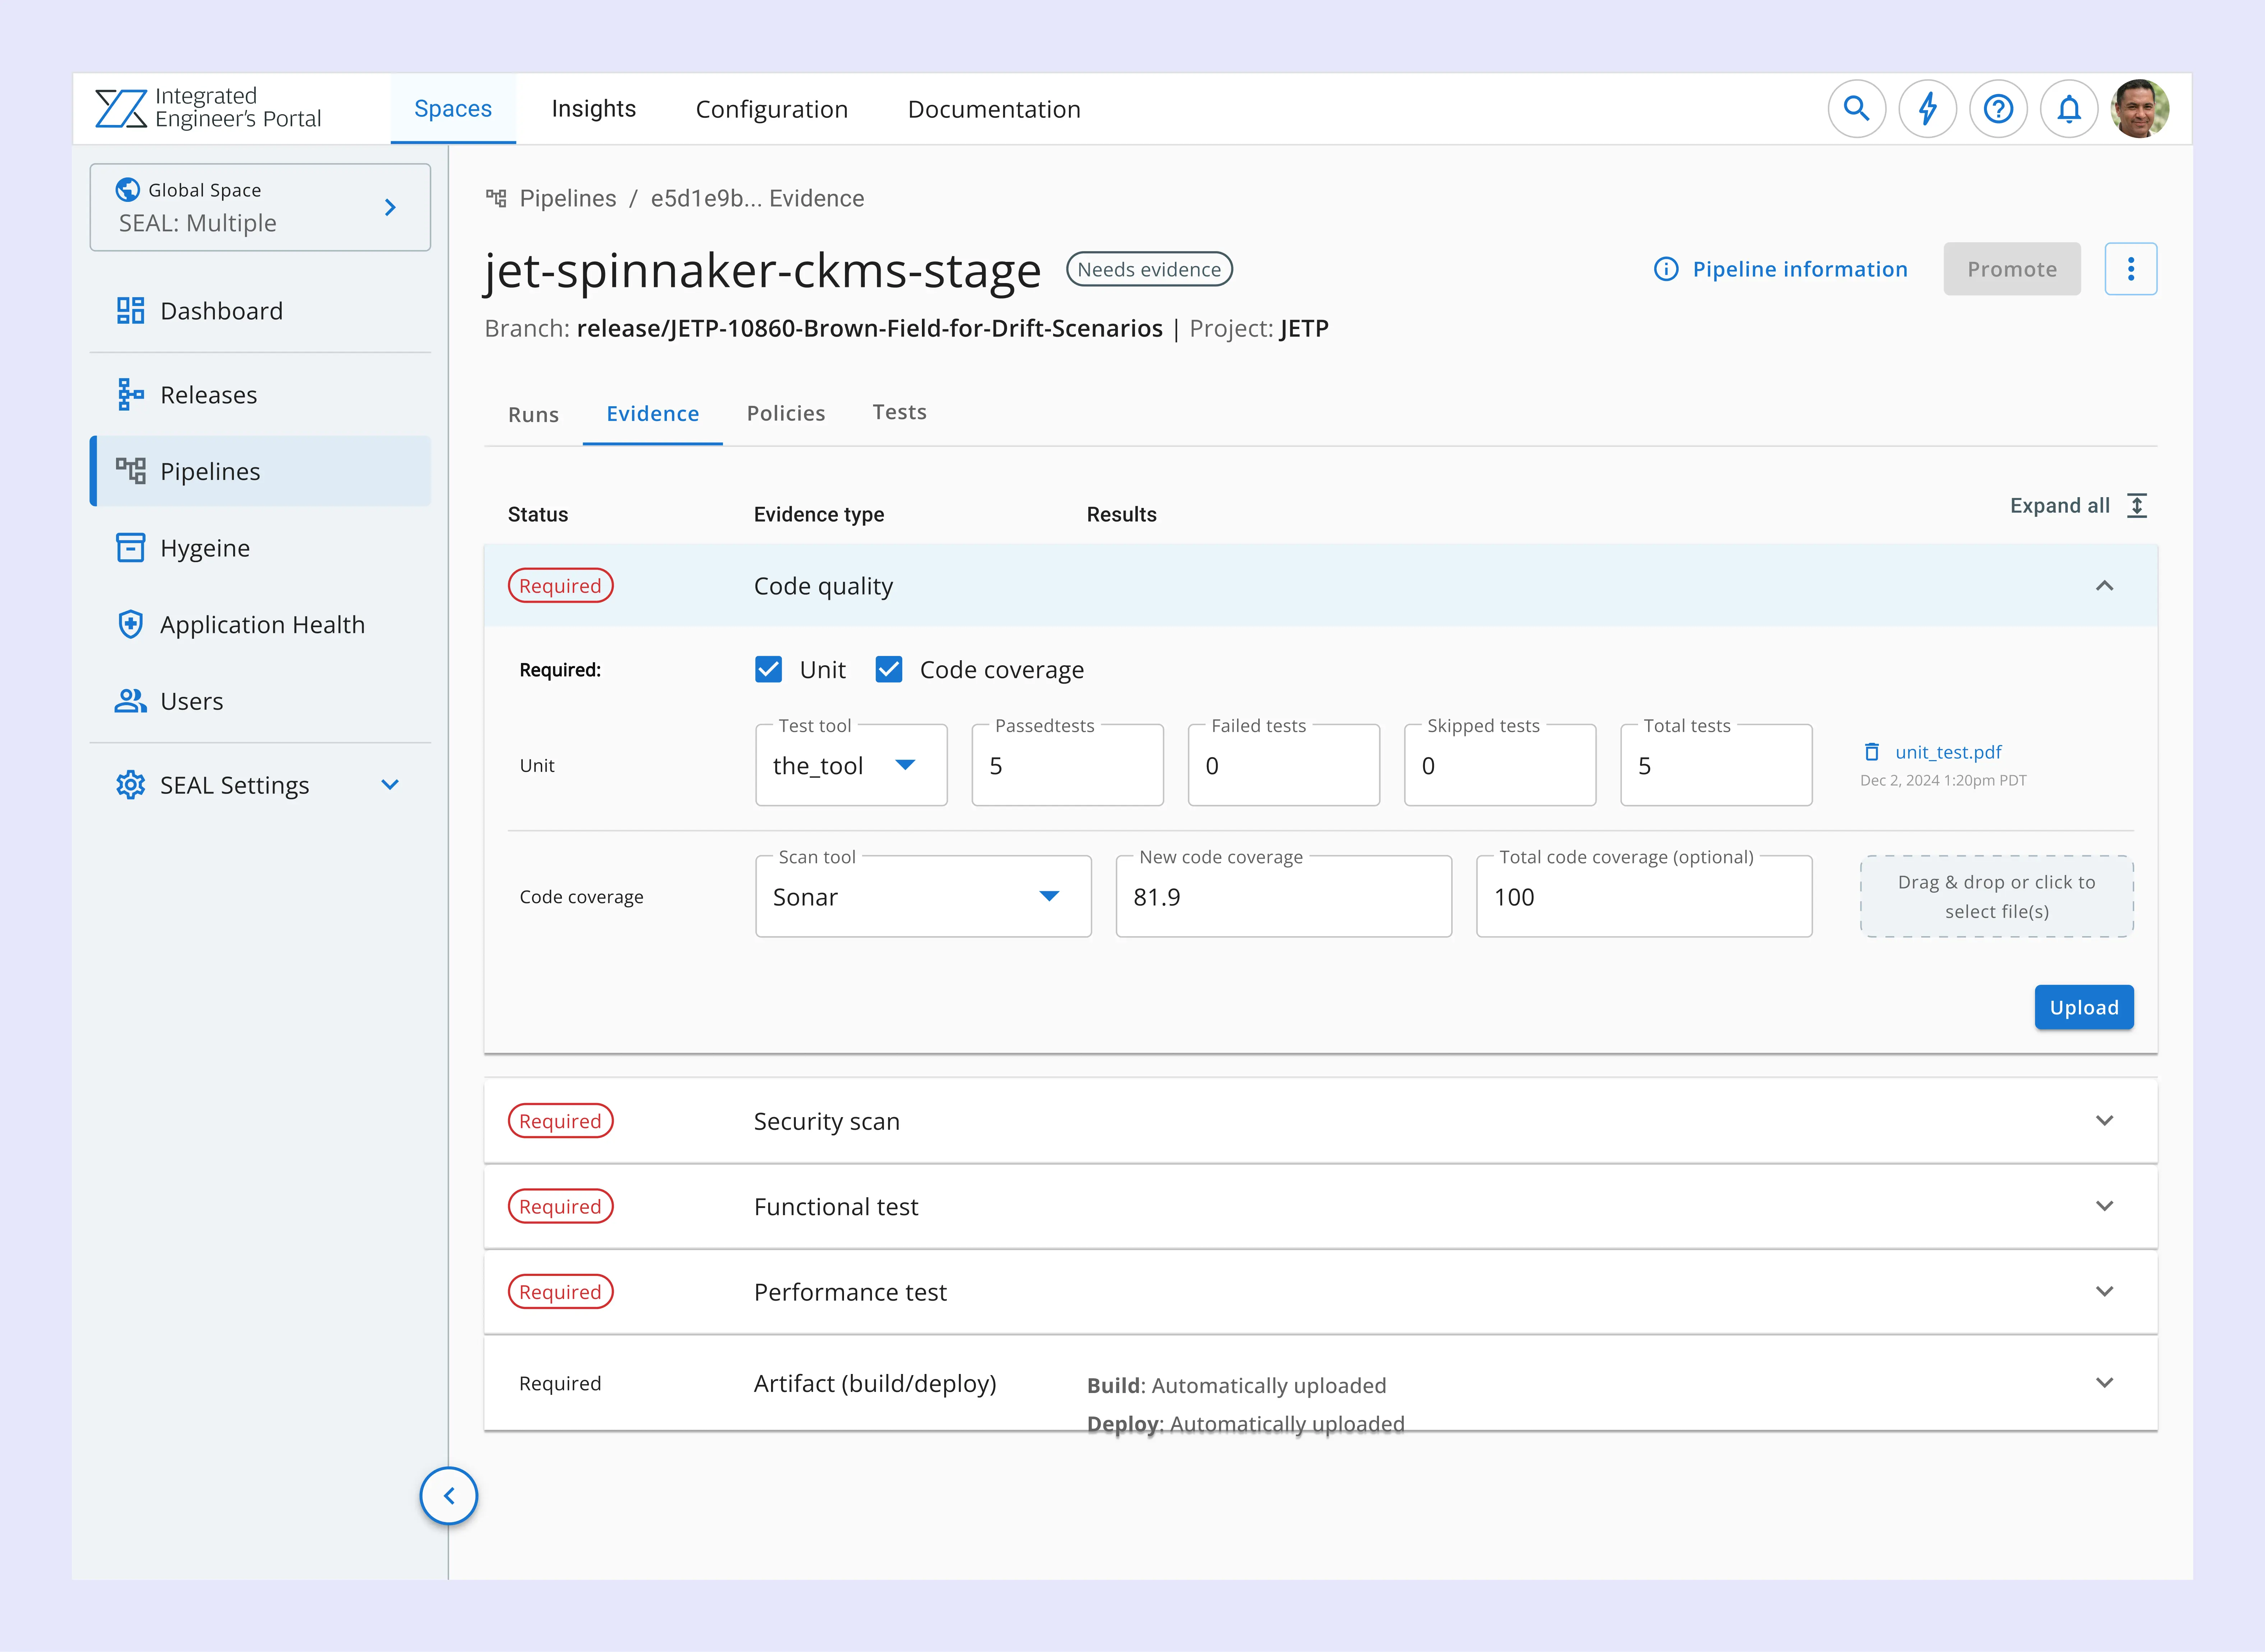The width and height of the screenshot is (2265, 1652).
Task: Open the Scan tool Sonar dropdown
Action: [x=923, y=896]
